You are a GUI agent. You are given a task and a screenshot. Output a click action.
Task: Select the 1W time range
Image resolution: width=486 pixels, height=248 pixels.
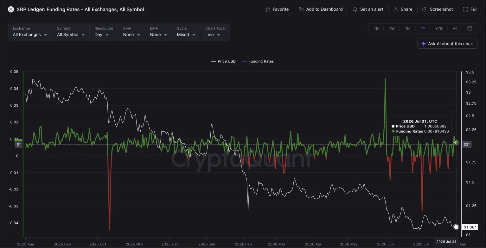click(392, 28)
